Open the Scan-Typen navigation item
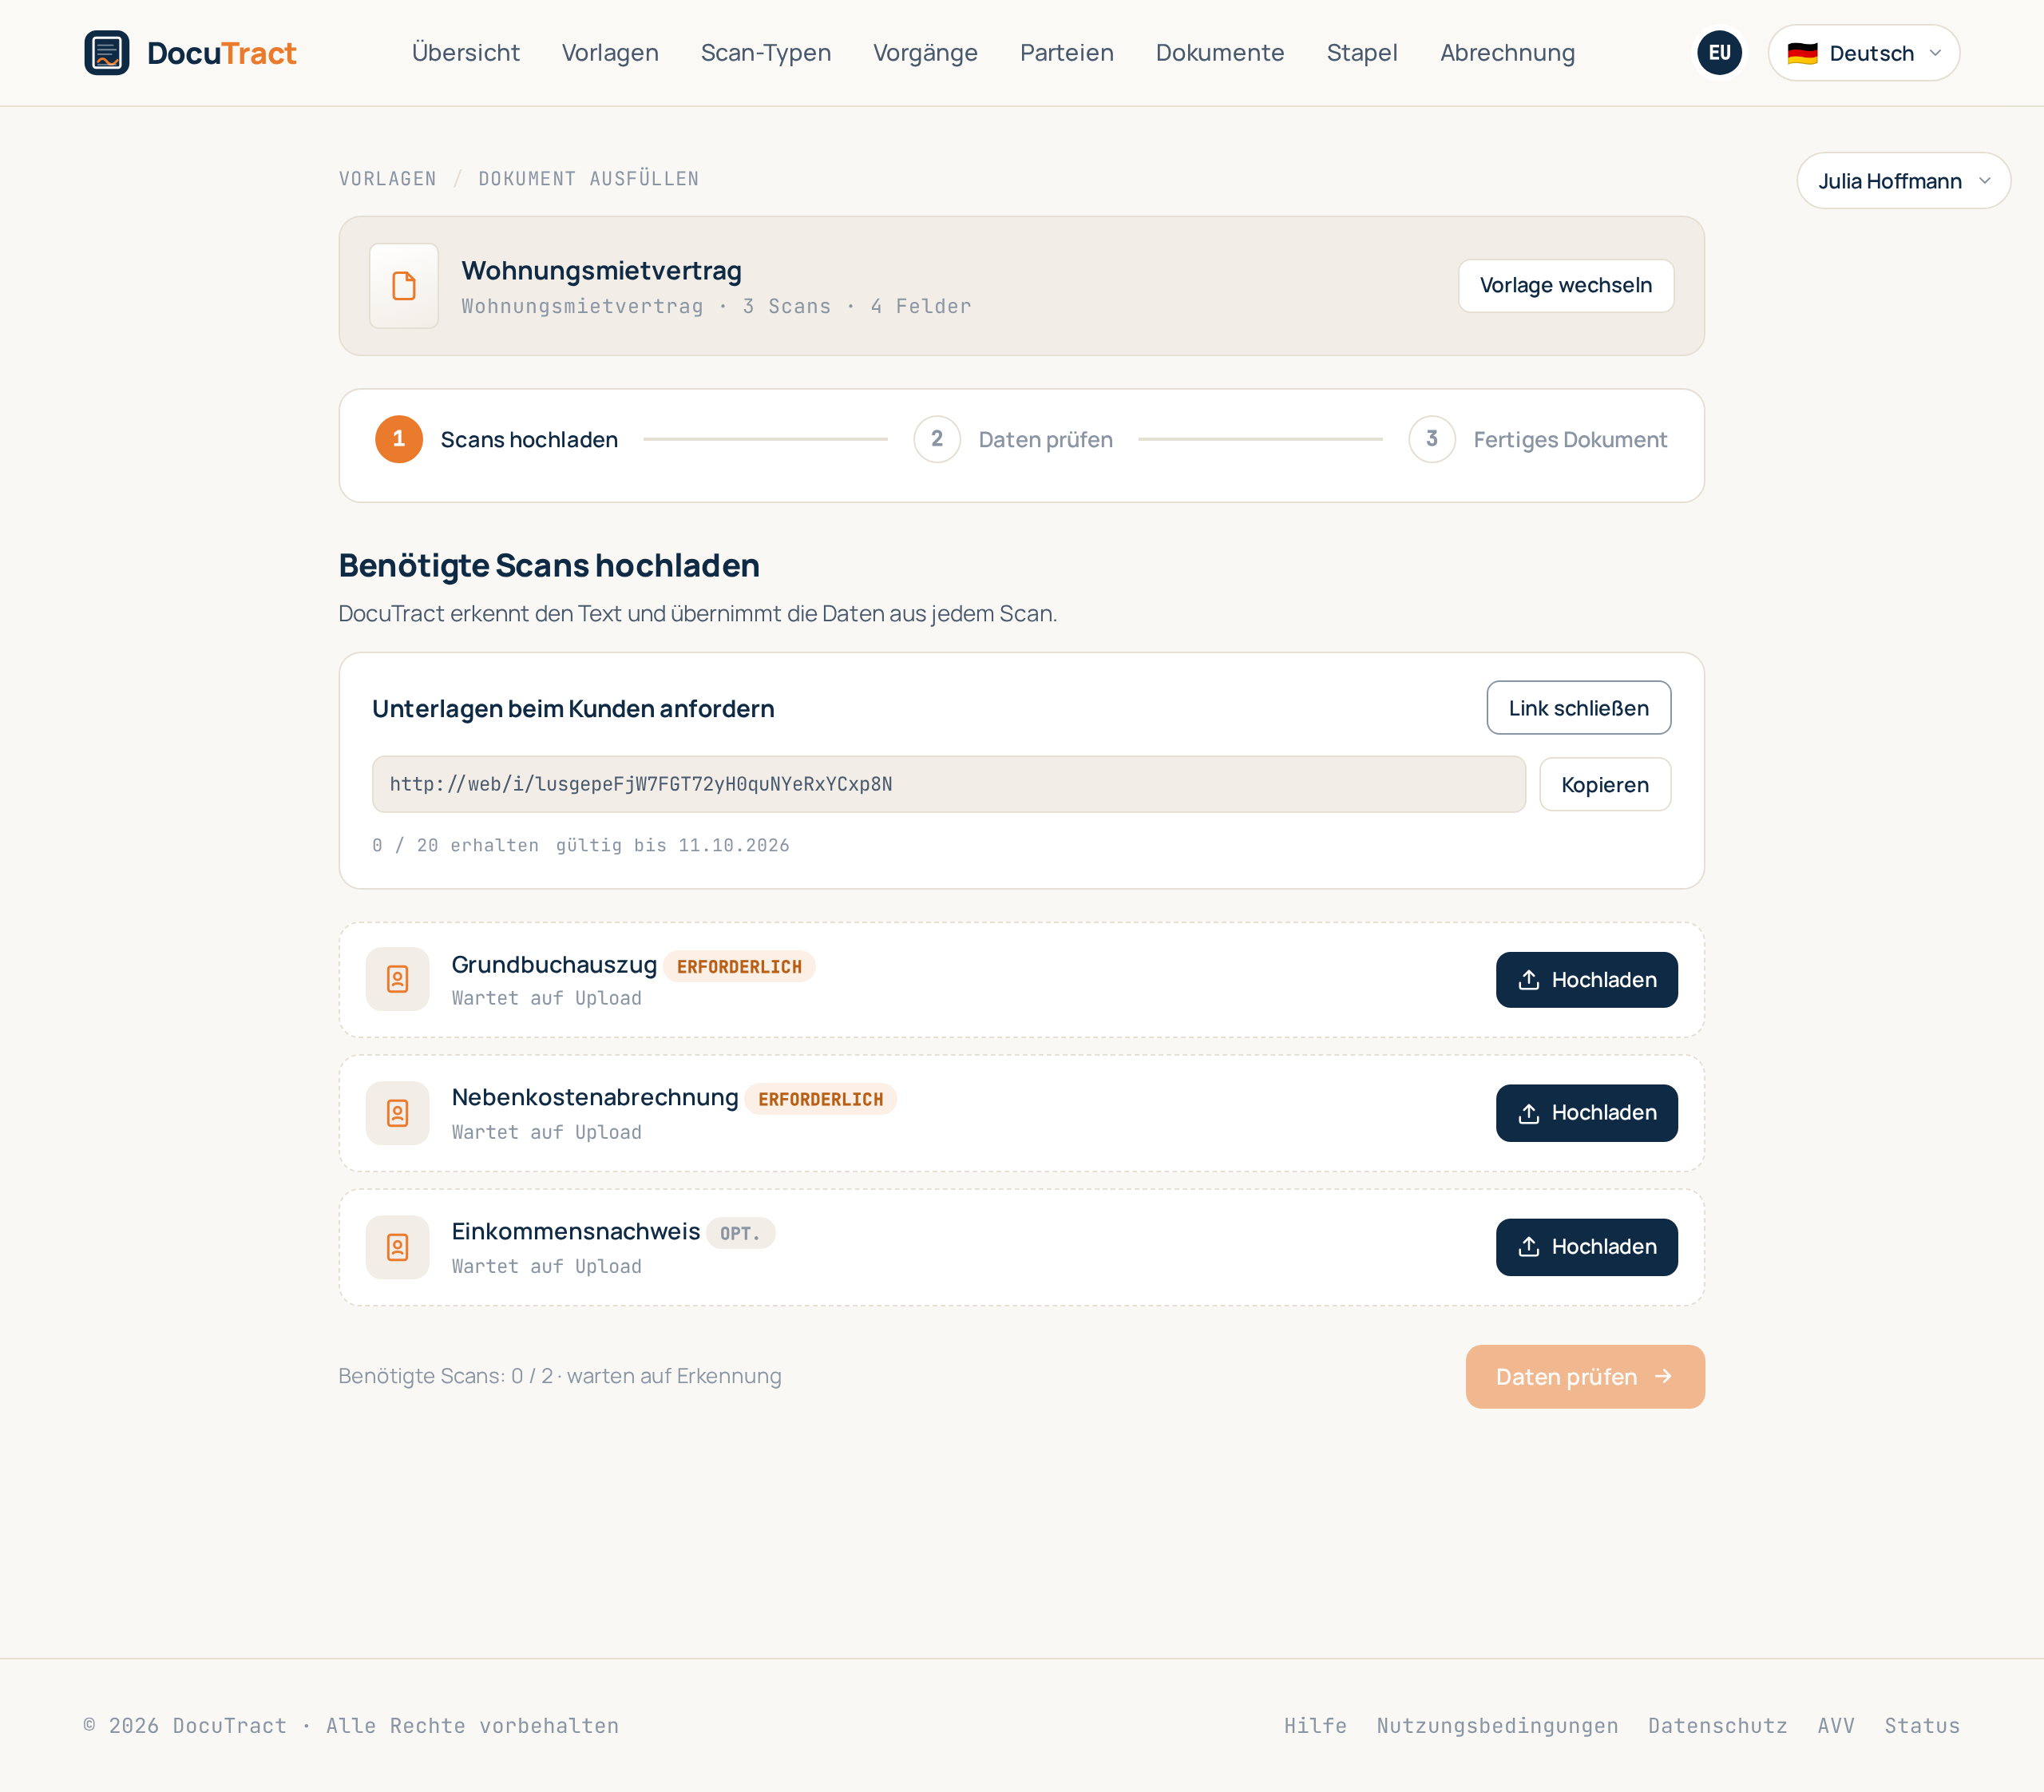The image size is (2044, 1792). (766, 53)
